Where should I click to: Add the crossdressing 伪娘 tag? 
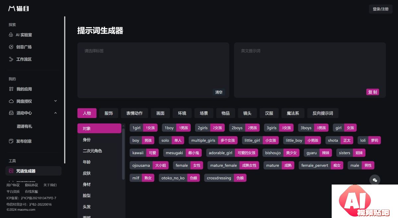(225, 178)
